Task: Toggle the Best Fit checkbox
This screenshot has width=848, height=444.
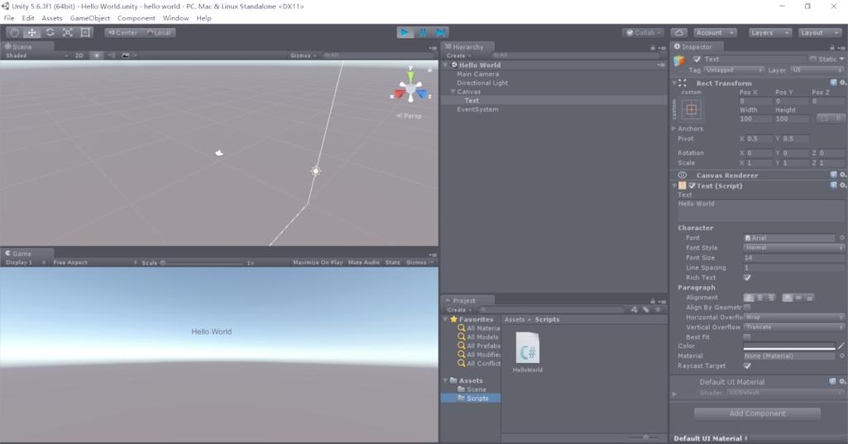Action: [x=747, y=337]
